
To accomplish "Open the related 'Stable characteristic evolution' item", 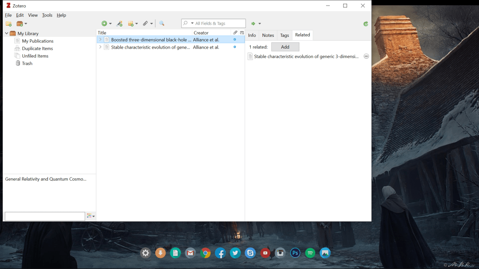I will (x=306, y=57).
